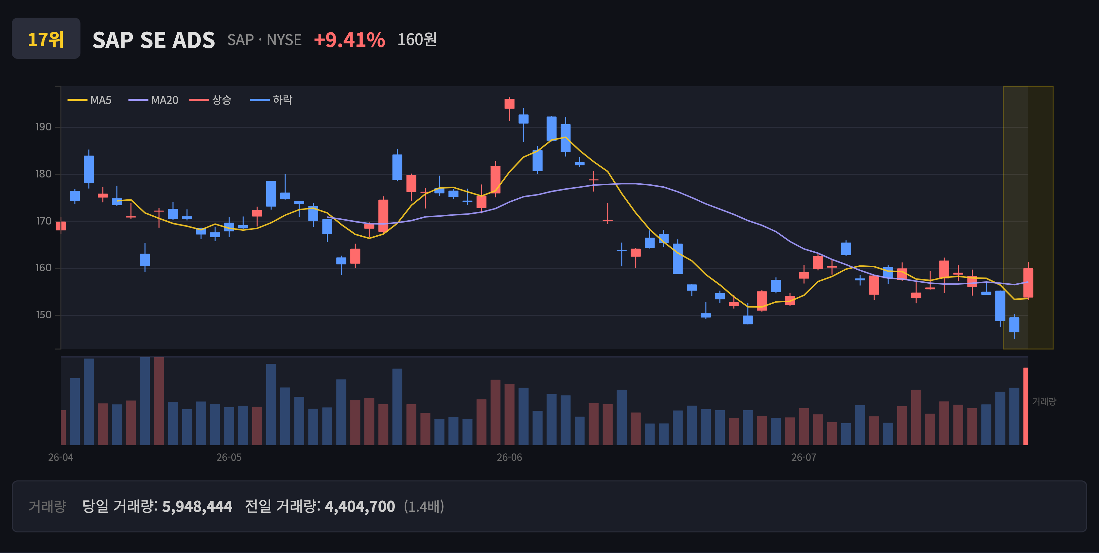
Task: Toggle the MA5 legend entry
Action: [90, 100]
